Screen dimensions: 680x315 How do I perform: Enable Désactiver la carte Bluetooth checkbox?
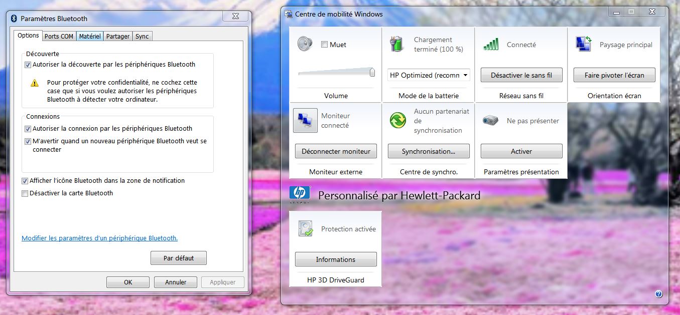(25, 193)
